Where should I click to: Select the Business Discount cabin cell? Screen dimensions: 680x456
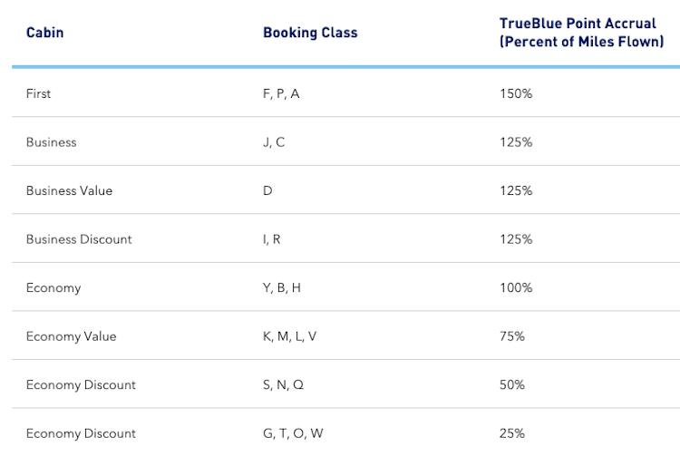(x=79, y=239)
